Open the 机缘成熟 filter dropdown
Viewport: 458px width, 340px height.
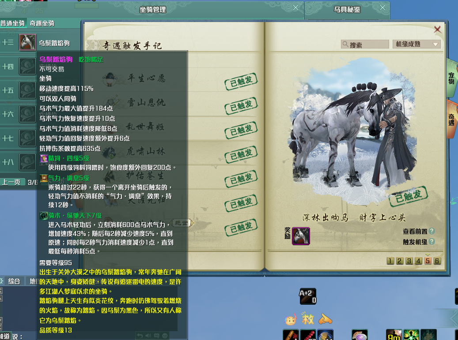[x=416, y=45]
